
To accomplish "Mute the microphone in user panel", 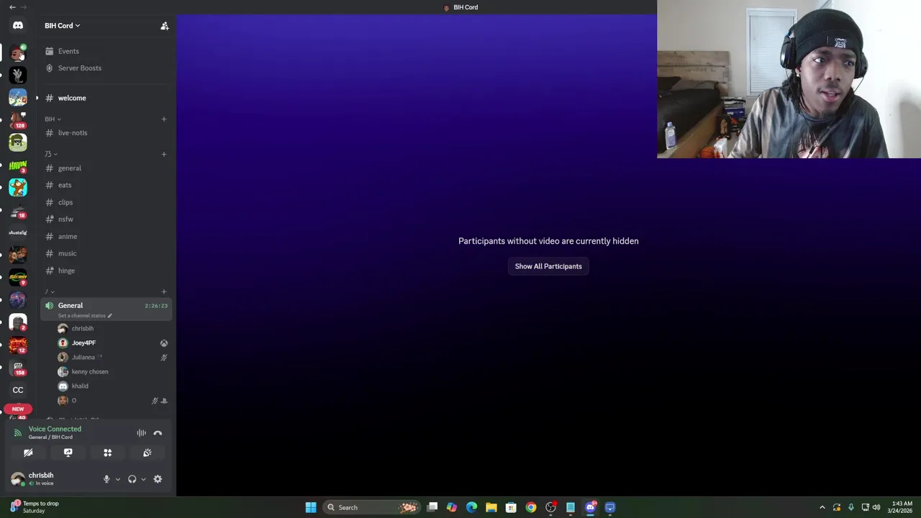I will point(106,479).
